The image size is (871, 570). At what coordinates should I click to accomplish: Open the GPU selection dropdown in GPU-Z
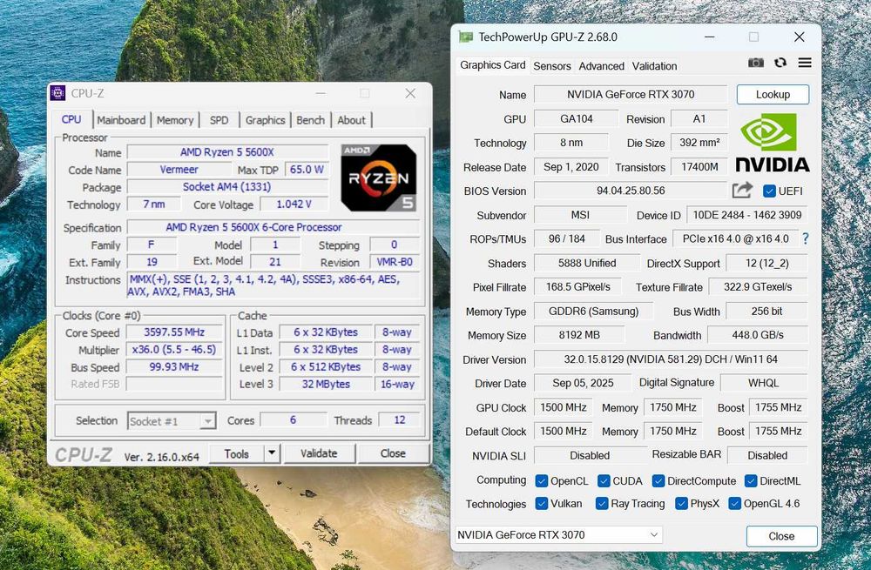click(x=559, y=535)
